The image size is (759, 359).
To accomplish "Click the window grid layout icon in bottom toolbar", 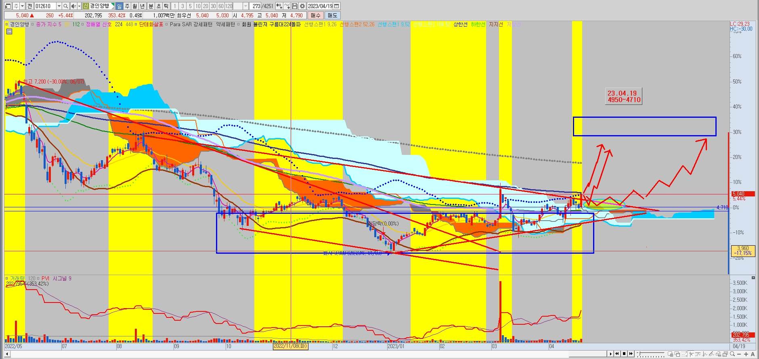I will point(670,354).
